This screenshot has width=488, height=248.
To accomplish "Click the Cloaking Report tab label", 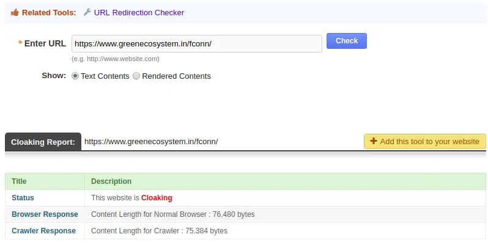I will 43,142.
